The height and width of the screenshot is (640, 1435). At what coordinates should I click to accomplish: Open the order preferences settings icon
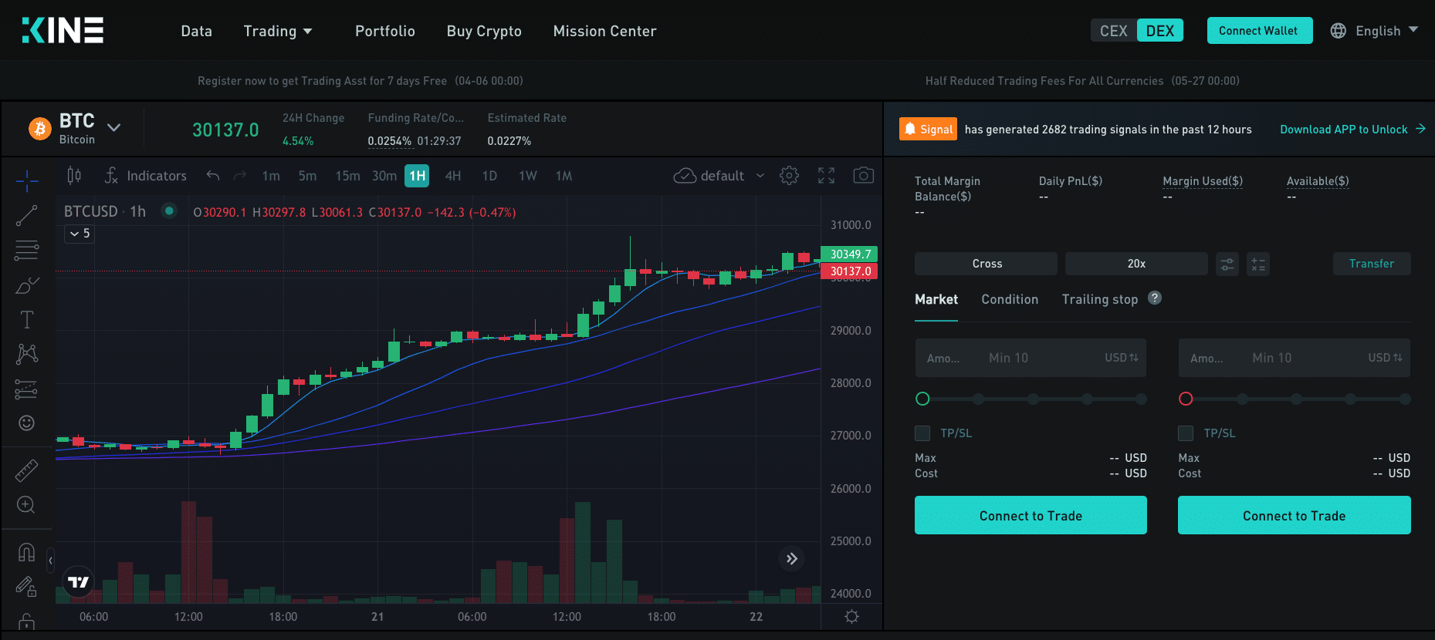coord(1227,264)
